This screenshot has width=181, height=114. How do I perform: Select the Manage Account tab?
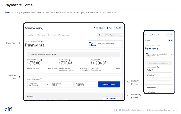[64, 35]
